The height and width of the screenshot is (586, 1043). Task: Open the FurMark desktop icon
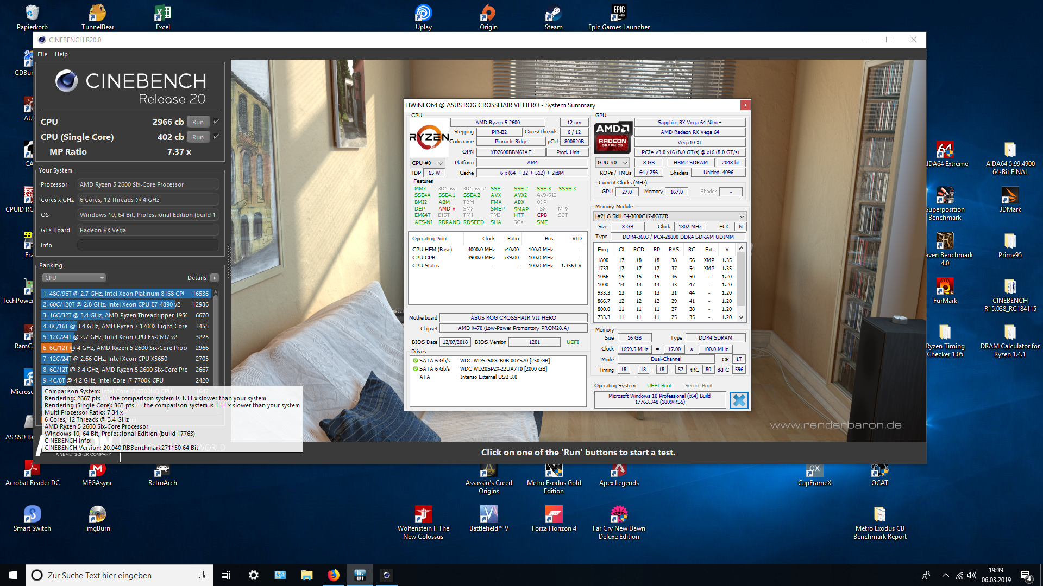(945, 286)
